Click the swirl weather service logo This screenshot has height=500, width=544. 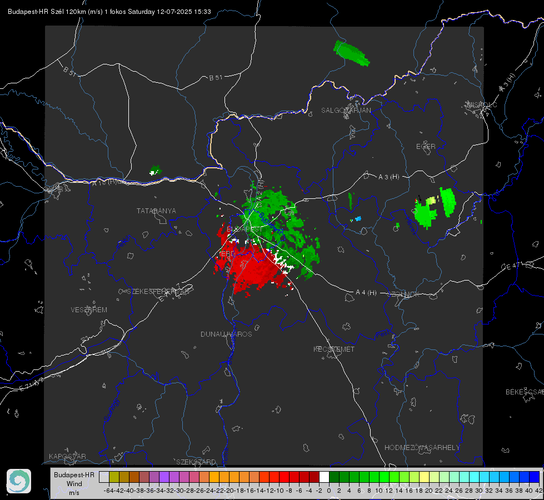19,481
